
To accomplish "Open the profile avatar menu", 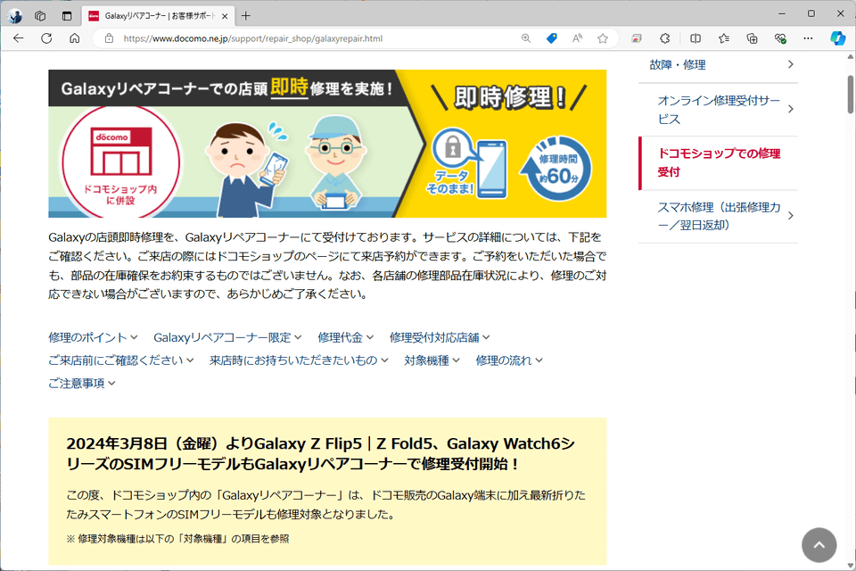I will 15,16.
